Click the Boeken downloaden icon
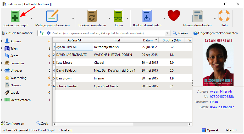Screen dimensions: 244x134 pyautogui.click(x=147, y=16)
